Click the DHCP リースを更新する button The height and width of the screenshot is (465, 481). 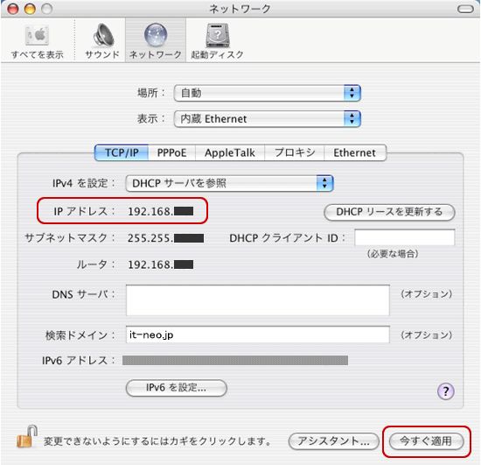(389, 212)
